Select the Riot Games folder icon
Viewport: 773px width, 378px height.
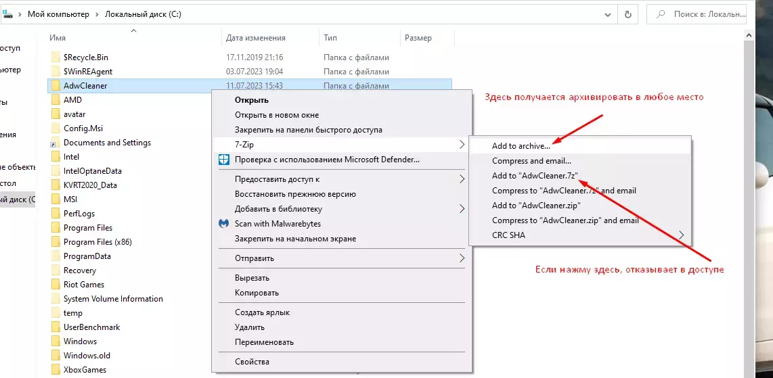(55, 285)
